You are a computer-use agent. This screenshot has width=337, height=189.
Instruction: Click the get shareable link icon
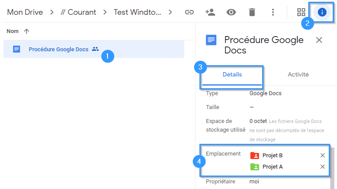point(189,12)
